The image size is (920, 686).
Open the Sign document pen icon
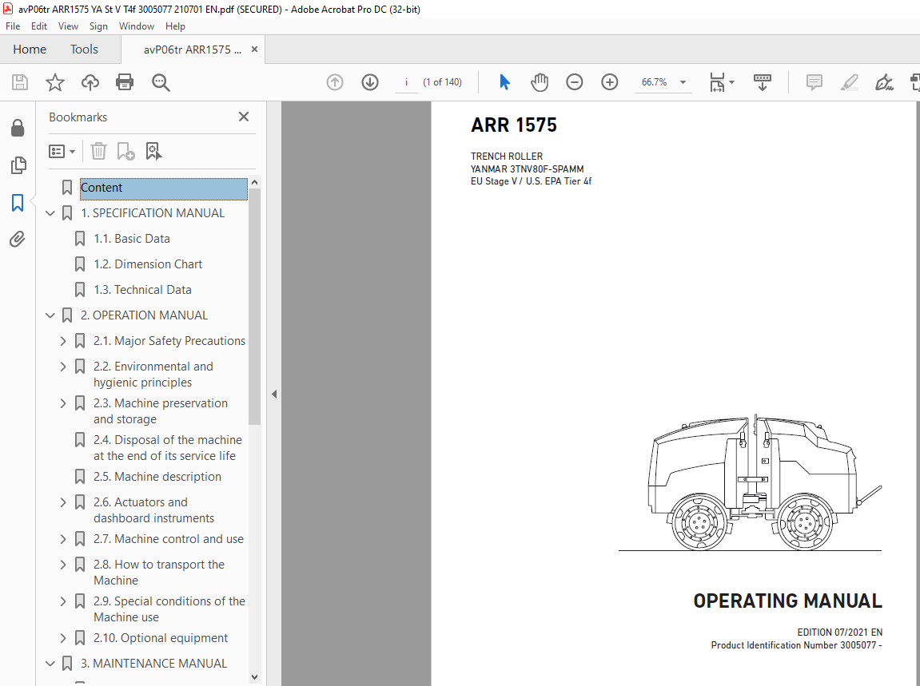(883, 82)
